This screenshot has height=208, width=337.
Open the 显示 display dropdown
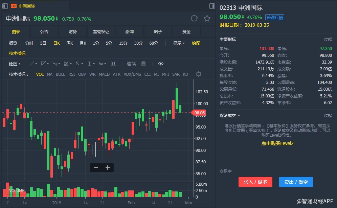pyautogui.click(x=179, y=43)
